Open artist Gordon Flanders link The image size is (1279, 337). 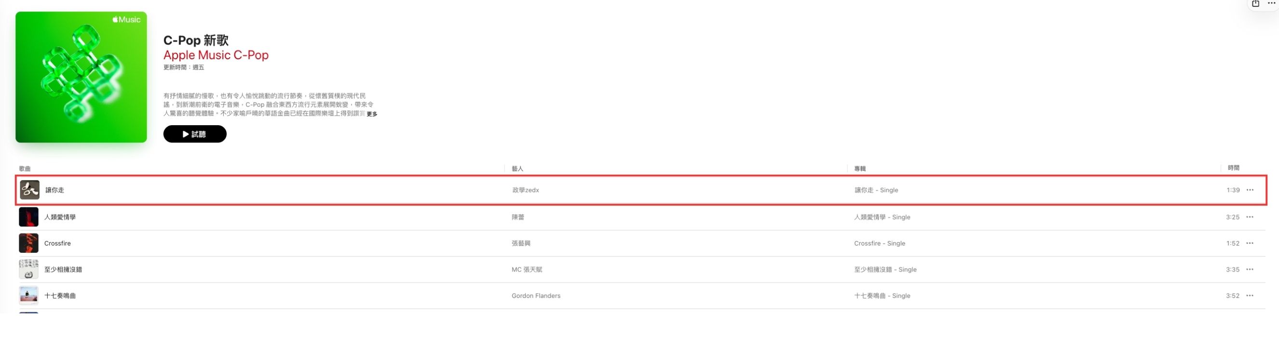click(x=536, y=296)
